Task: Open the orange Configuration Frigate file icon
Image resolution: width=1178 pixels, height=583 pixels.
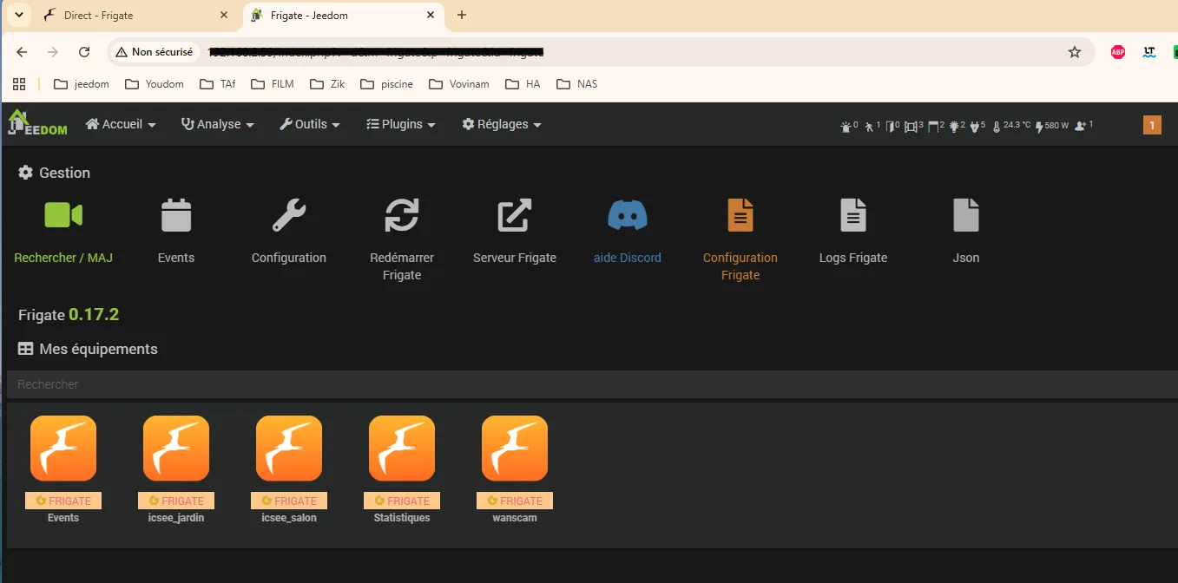Action: tap(740, 215)
